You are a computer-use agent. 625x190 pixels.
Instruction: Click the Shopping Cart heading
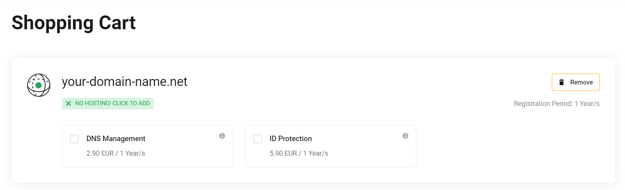click(x=74, y=23)
